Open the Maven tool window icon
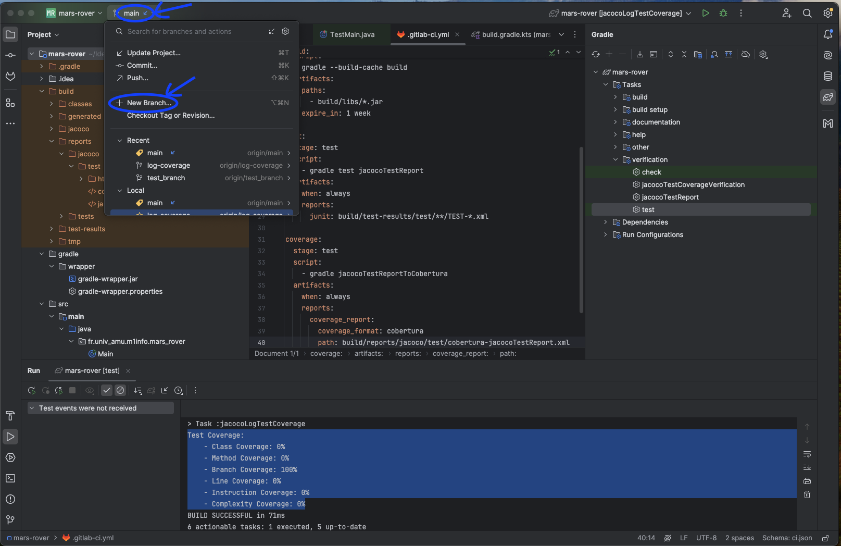Image resolution: width=841 pixels, height=546 pixels. tap(828, 123)
